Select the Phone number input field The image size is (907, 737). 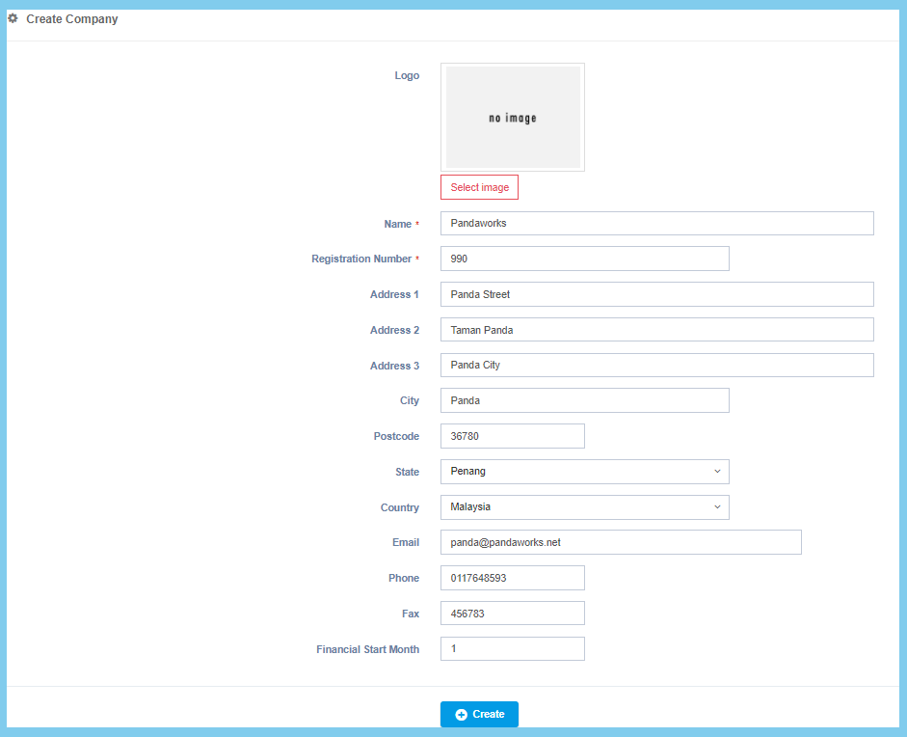pos(512,578)
